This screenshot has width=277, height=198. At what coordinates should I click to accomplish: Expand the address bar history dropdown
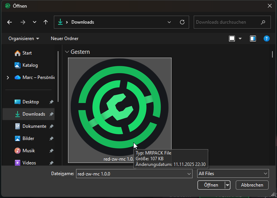pos(169,22)
